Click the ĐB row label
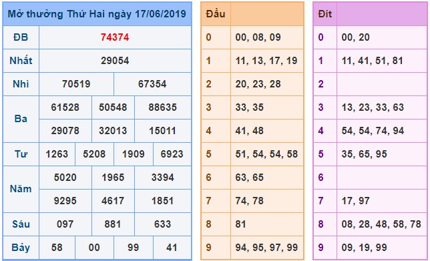 point(21,37)
